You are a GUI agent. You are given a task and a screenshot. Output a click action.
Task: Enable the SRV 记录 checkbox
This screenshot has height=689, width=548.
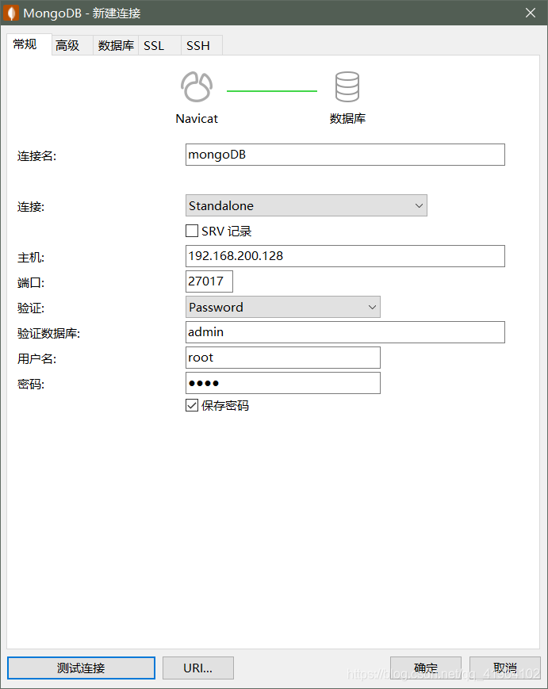coord(192,231)
